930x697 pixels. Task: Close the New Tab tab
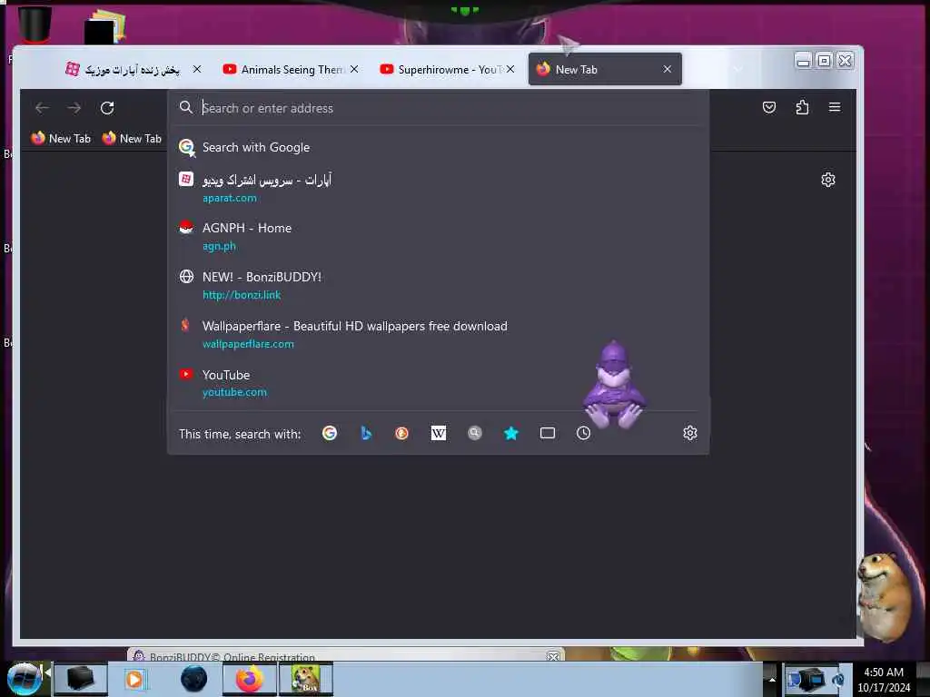pos(668,69)
